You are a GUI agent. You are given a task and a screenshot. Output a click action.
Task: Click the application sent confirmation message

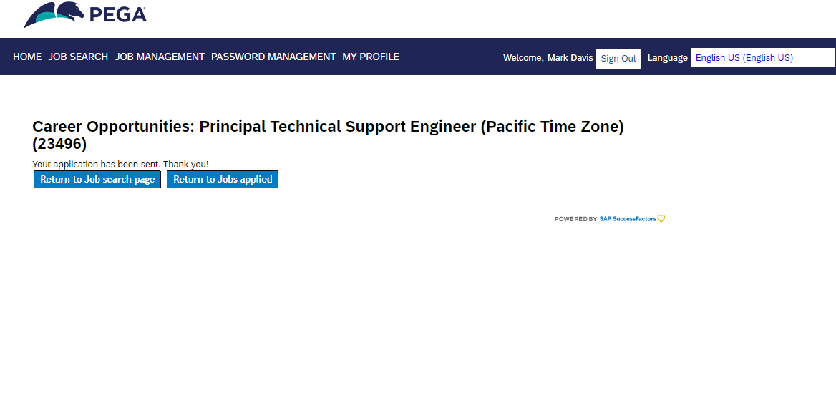[120, 165]
